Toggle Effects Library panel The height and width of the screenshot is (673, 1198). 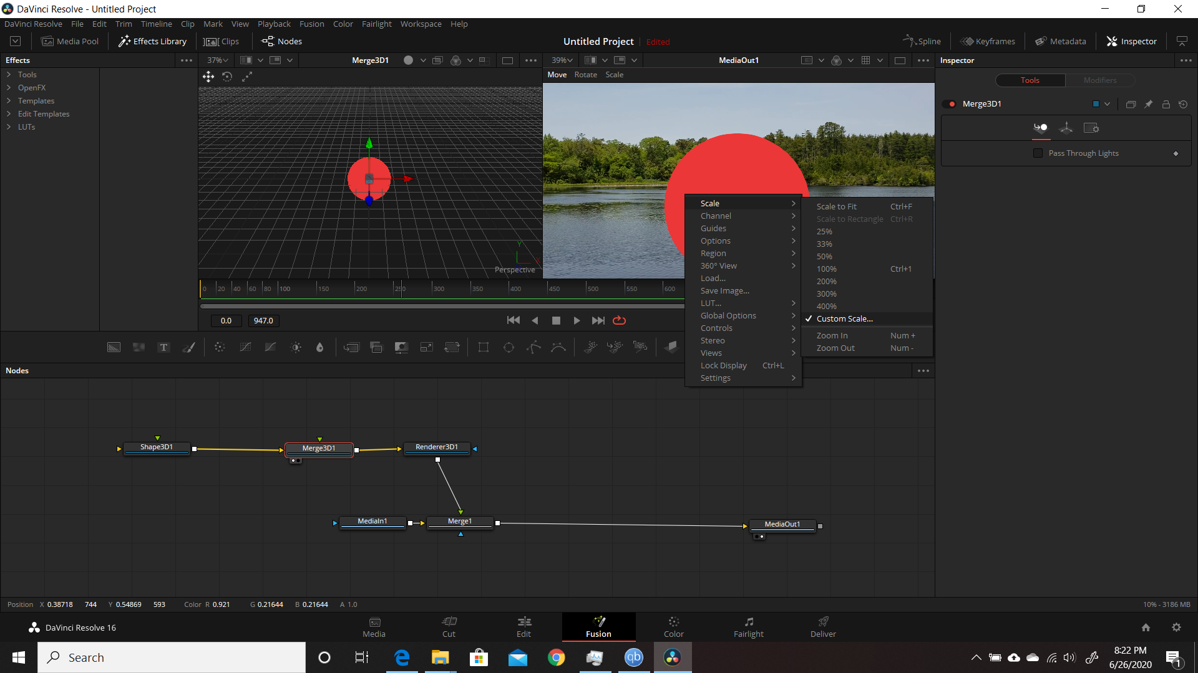(x=153, y=42)
